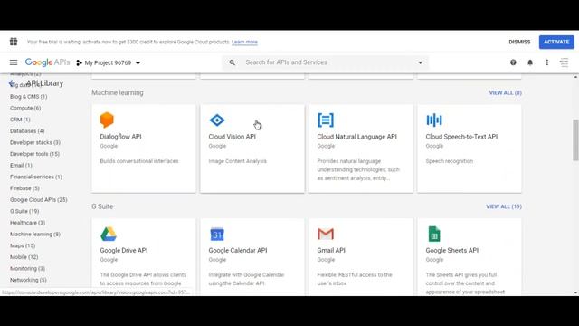The height and width of the screenshot is (326, 579).
Task: Click Image Content Analysis description text
Action: (x=237, y=161)
